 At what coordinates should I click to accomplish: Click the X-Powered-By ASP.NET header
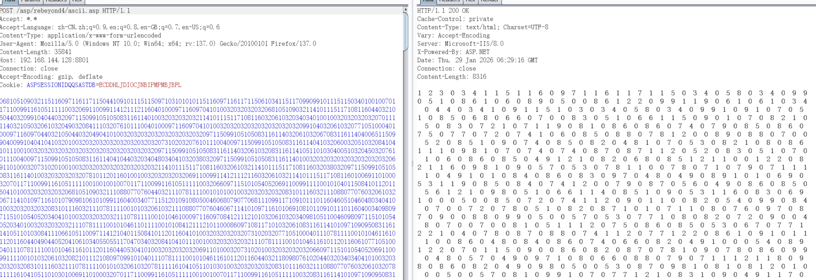pyautogui.click(x=453, y=52)
